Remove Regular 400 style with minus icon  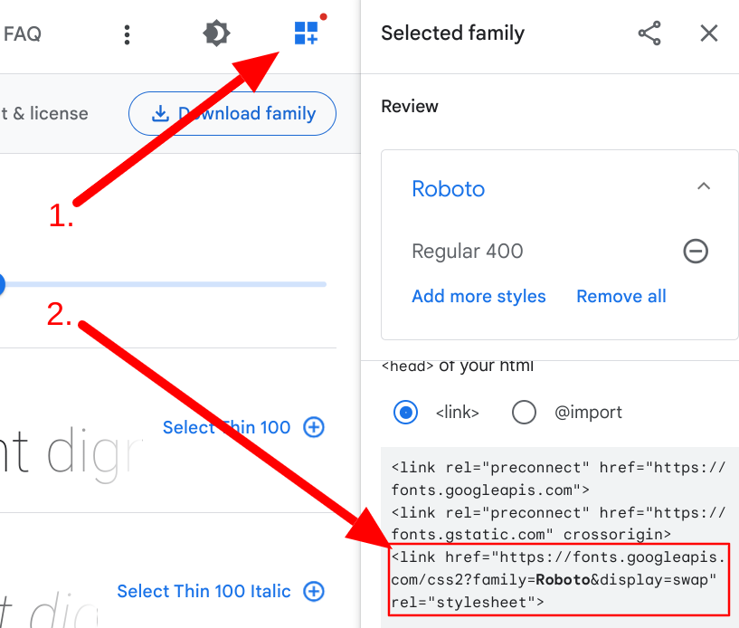[x=696, y=251]
